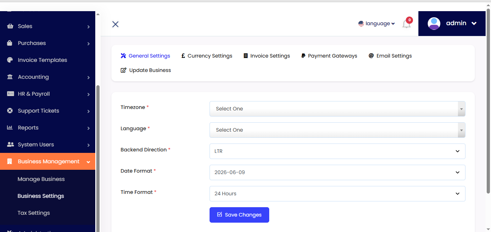The image size is (491, 232).
Task: Click the Purchases bag icon
Action: coord(10,43)
